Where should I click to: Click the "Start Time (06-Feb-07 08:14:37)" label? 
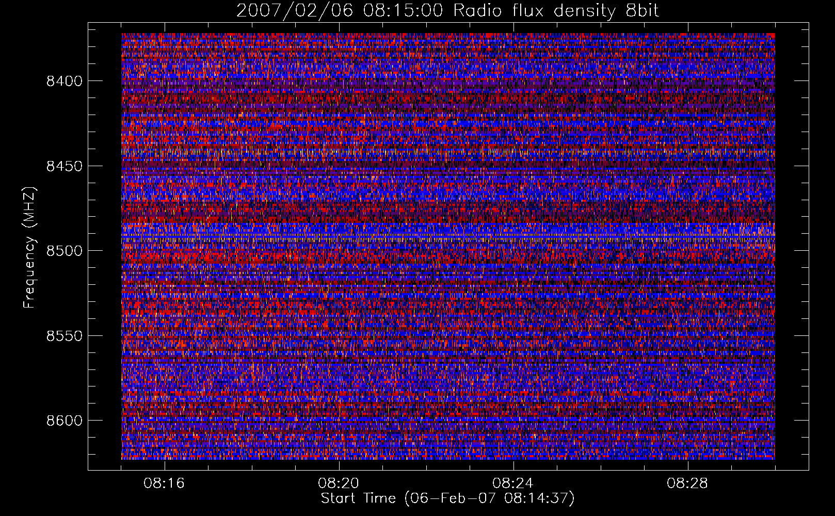coord(447,498)
